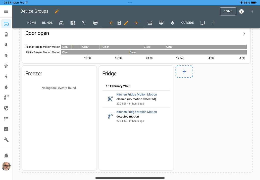The width and height of the screenshot is (260, 180).
Task: Expand the Door open card details chevron
Action: point(244,33)
